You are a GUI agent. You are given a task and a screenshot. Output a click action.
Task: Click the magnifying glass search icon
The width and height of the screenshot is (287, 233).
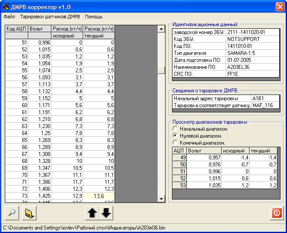(12, 213)
